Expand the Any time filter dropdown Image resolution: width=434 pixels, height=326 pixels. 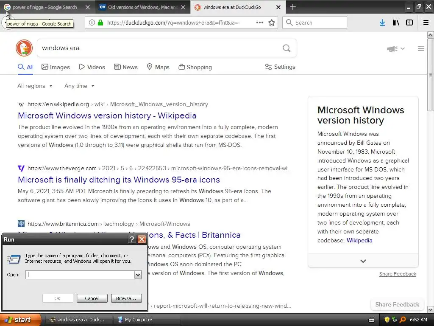[79, 86]
